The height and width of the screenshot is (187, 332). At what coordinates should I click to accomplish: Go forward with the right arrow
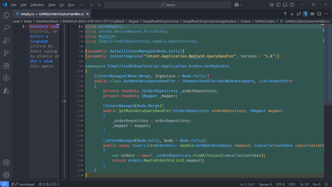[99, 5]
